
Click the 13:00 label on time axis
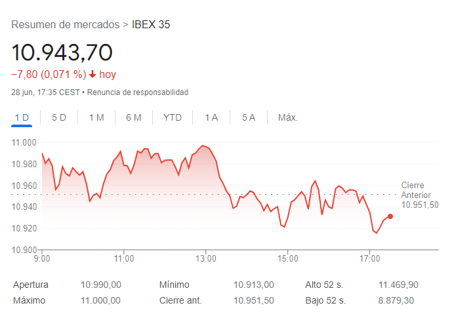pyautogui.click(x=206, y=259)
